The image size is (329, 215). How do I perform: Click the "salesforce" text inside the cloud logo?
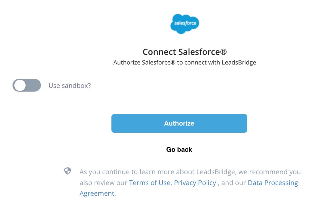(184, 24)
